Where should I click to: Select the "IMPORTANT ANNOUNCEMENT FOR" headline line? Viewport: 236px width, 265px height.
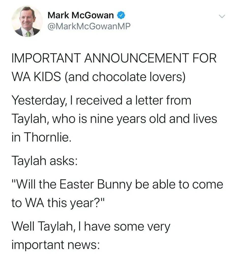[114, 58]
